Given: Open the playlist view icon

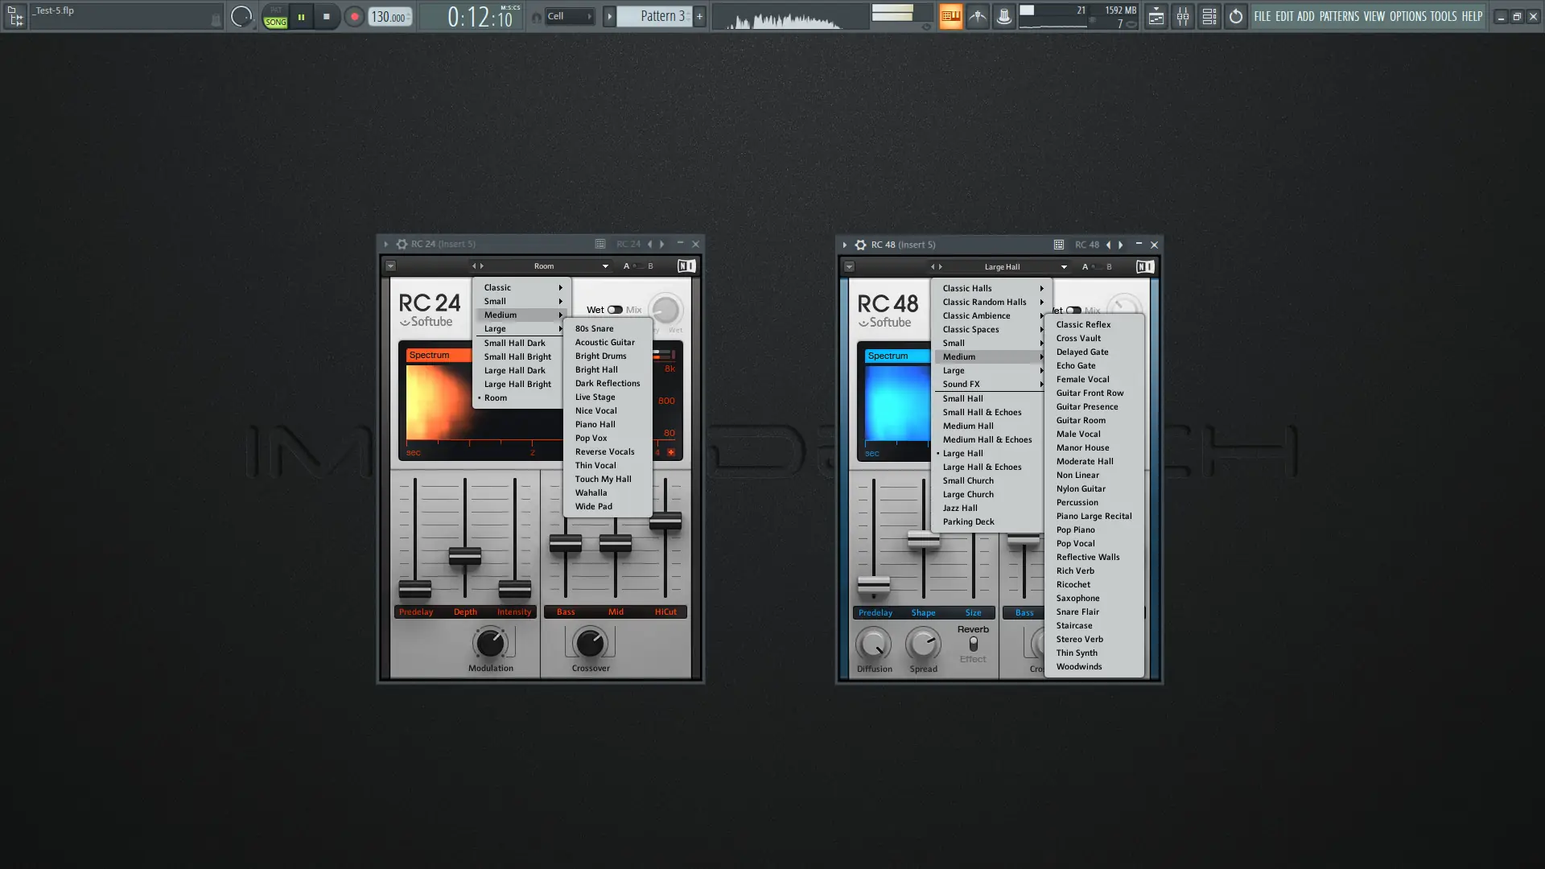Looking at the screenshot, I should (x=1156, y=16).
